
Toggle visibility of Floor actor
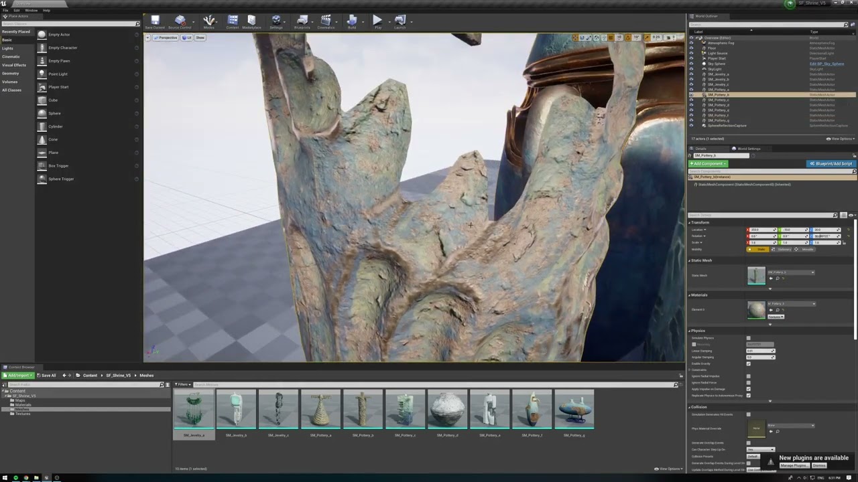coord(692,48)
